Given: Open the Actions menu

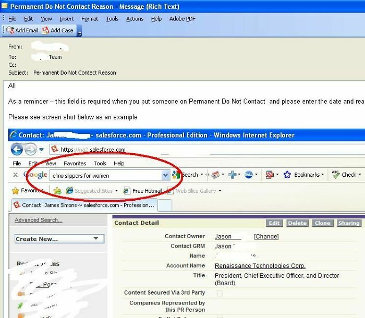Looking at the screenshot, I should tap(135, 19).
